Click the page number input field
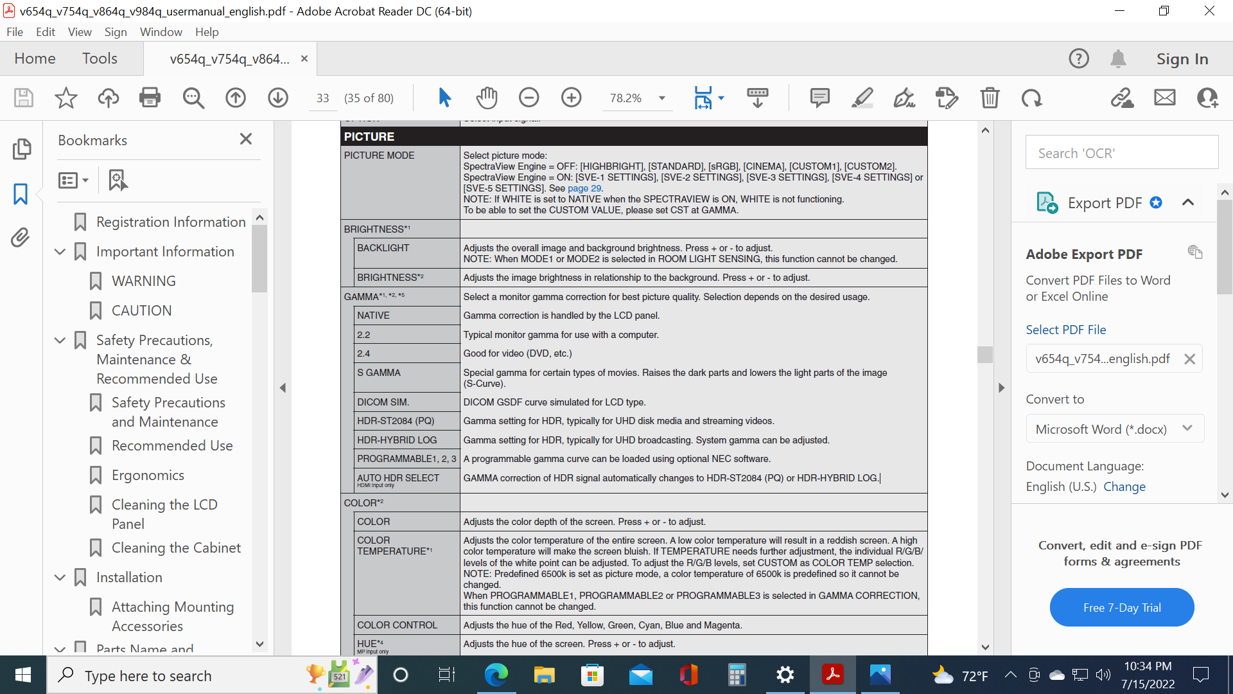Image resolution: width=1233 pixels, height=694 pixels. (x=321, y=96)
